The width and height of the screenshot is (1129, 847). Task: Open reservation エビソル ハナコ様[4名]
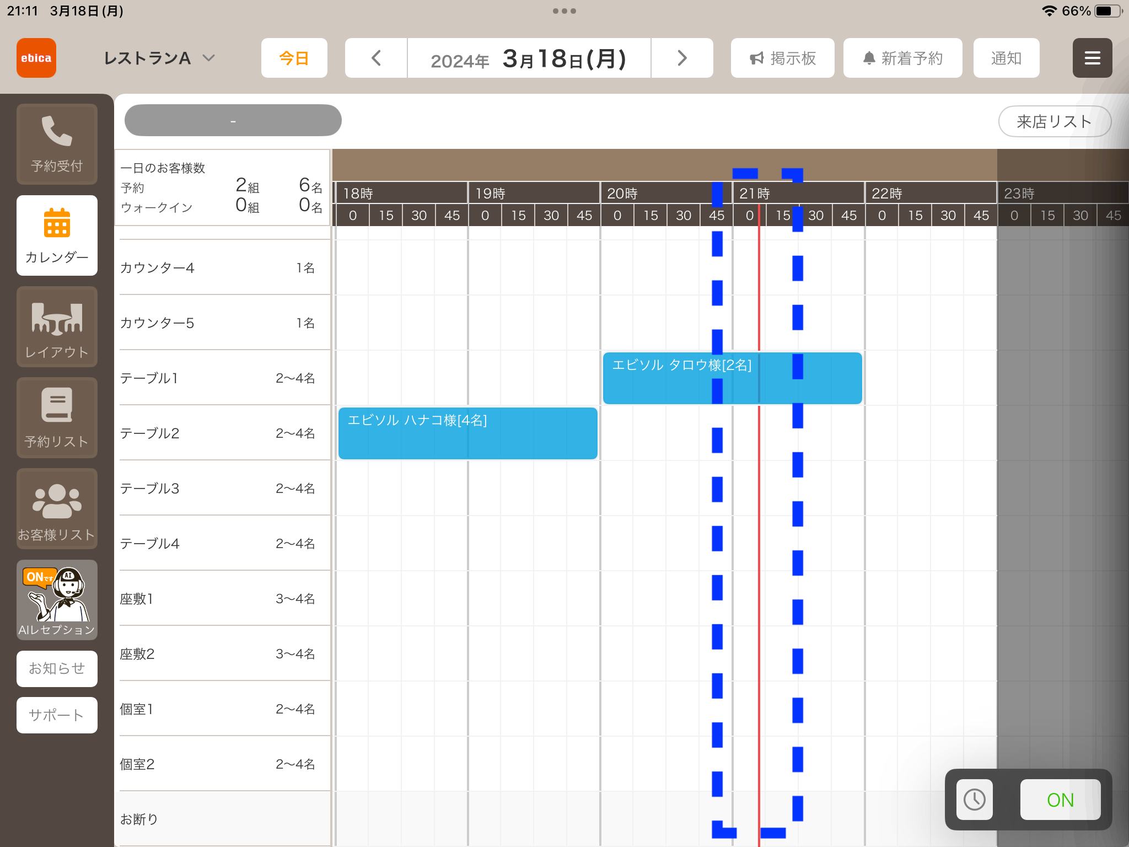click(467, 433)
